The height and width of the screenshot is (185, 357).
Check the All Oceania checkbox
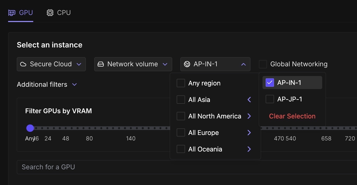181,149
